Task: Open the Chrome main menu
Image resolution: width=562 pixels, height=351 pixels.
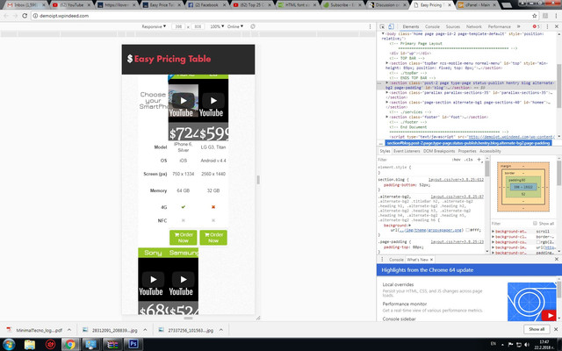Action: (556, 16)
